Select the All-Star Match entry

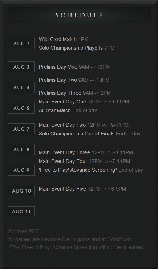[68, 110]
